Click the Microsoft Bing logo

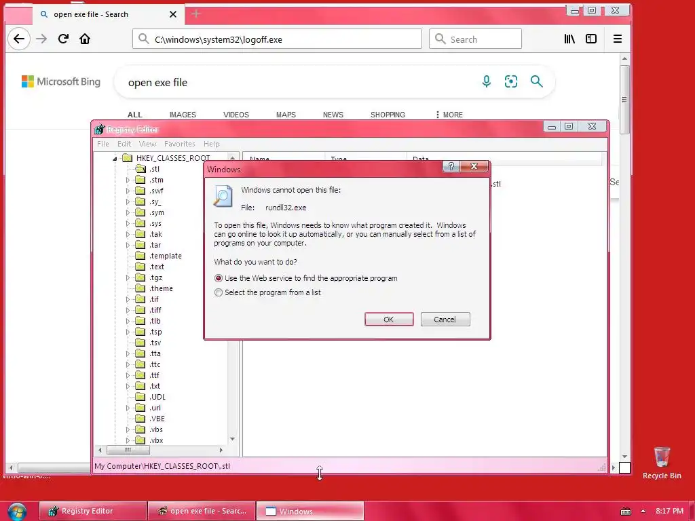pos(61,81)
